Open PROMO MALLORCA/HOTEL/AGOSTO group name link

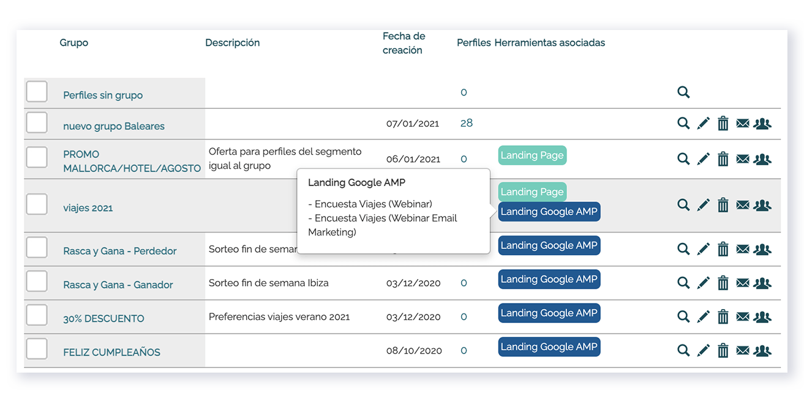pyautogui.click(x=132, y=162)
